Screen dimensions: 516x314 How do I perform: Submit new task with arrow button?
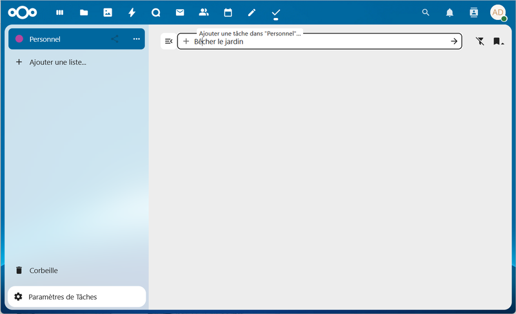[454, 41]
